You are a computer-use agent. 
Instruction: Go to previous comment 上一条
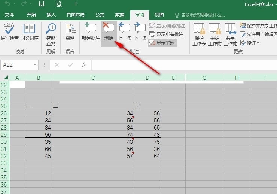point(124,31)
